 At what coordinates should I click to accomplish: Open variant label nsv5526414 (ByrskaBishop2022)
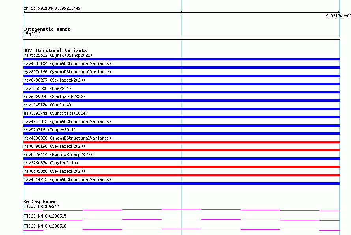click(x=58, y=155)
